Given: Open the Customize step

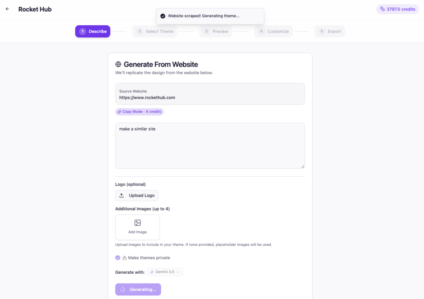Looking at the screenshot, I should [x=274, y=32].
